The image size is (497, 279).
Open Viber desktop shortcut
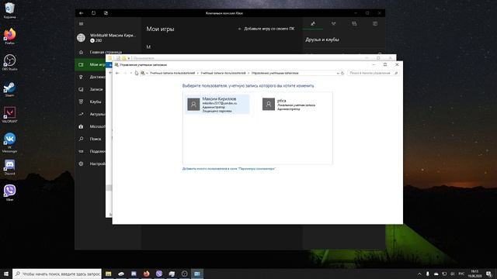point(9,193)
